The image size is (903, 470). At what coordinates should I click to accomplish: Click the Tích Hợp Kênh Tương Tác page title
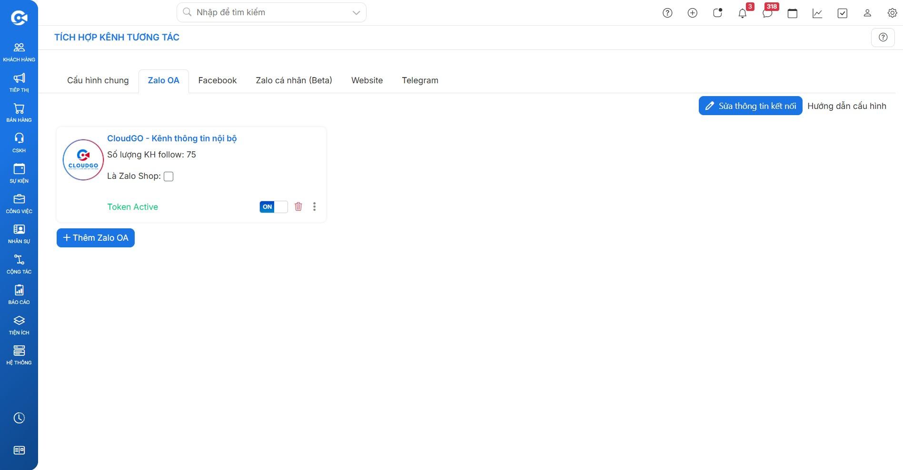click(117, 37)
